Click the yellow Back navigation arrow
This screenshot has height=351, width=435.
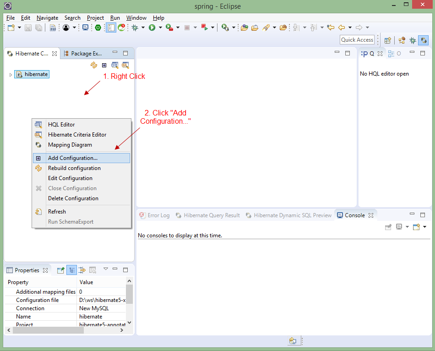click(x=342, y=27)
